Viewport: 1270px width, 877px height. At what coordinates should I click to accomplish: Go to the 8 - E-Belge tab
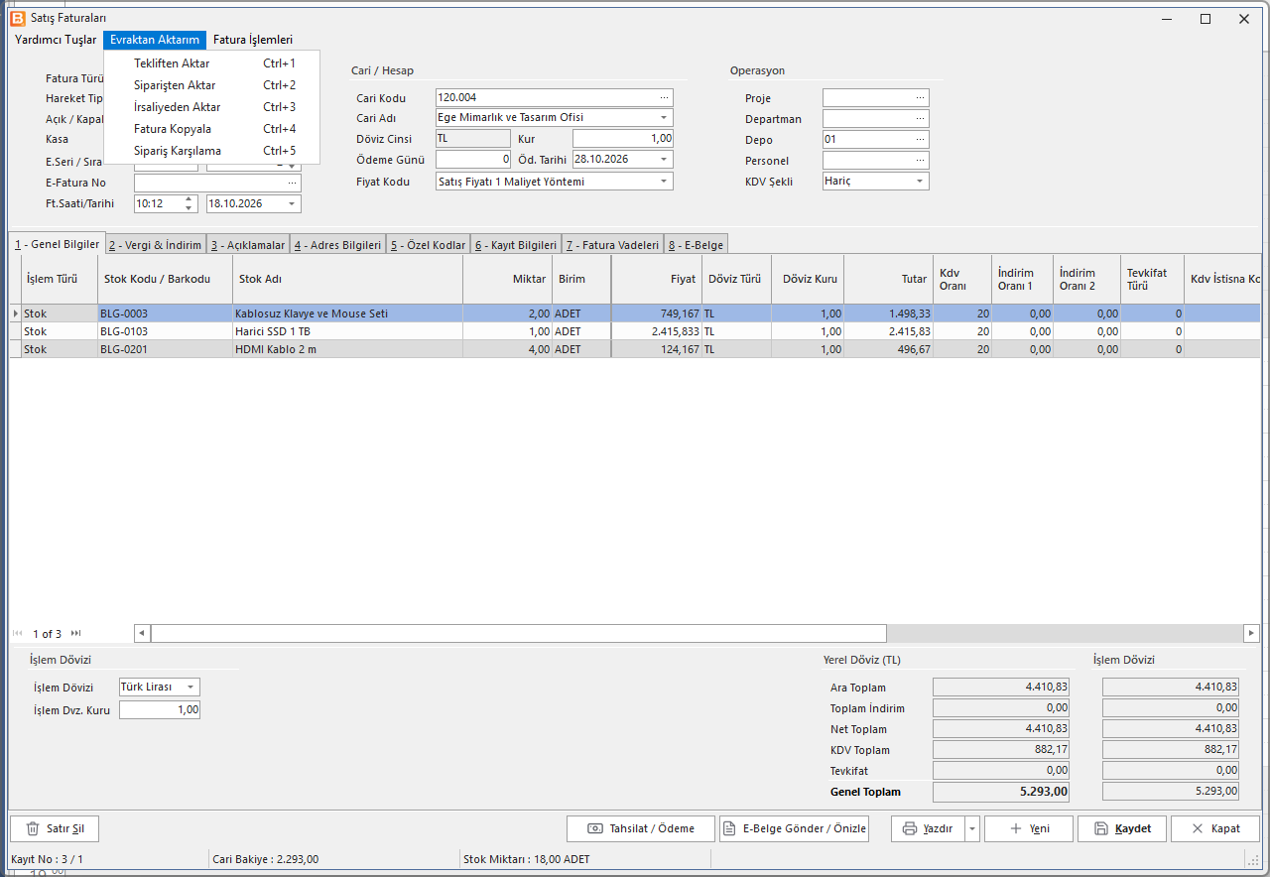[x=695, y=245]
